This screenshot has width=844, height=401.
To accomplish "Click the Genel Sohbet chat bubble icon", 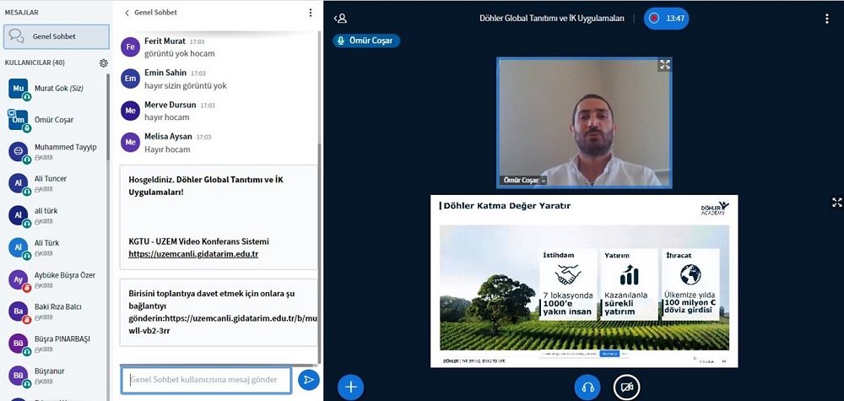I will [x=16, y=36].
